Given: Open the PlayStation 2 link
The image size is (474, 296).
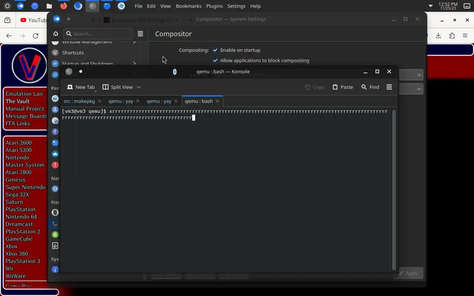Looking at the screenshot, I should tap(23, 232).
